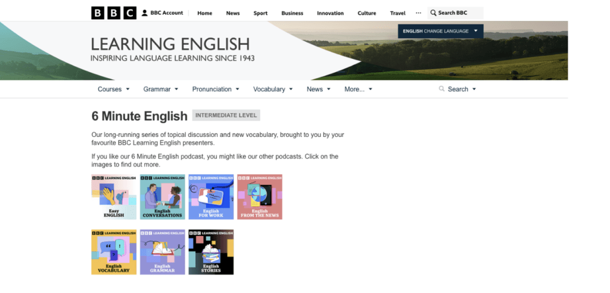Click the BBC logo blocks
This screenshot has height=293, width=610.
114,13
